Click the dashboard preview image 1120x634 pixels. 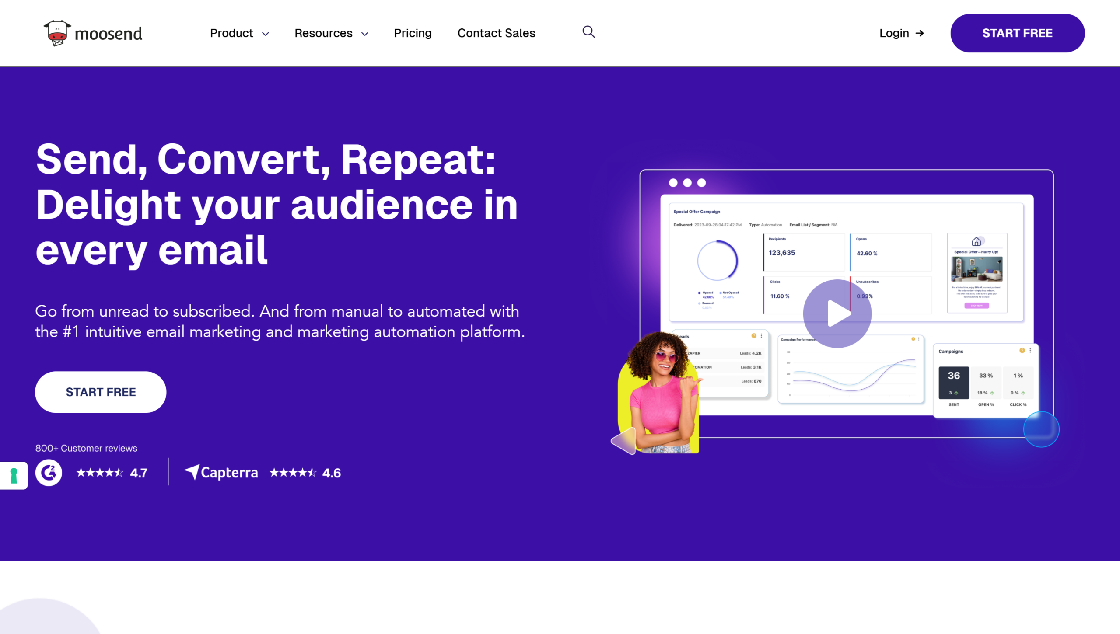click(x=846, y=303)
